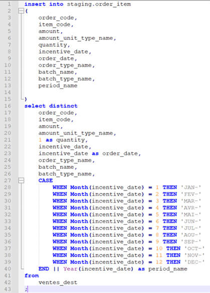Click the 'insert into' keywords on line 1

[x=44, y=4]
